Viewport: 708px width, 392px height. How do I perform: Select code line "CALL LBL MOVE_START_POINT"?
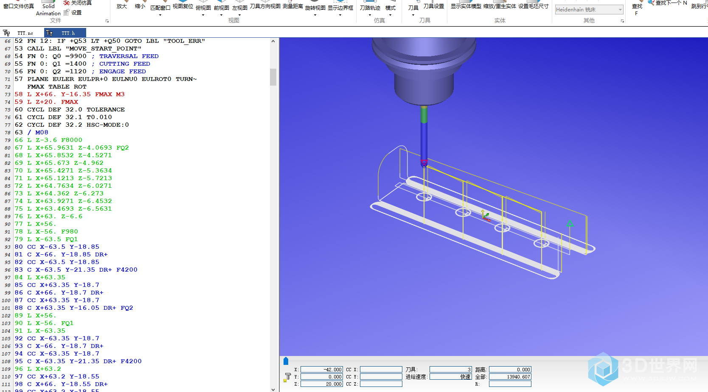[x=78, y=48]
